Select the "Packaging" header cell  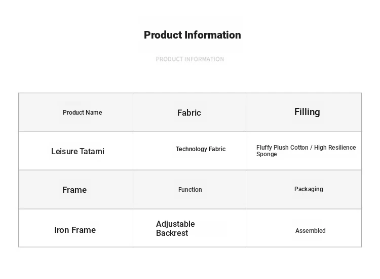click(x=309, y=189)
